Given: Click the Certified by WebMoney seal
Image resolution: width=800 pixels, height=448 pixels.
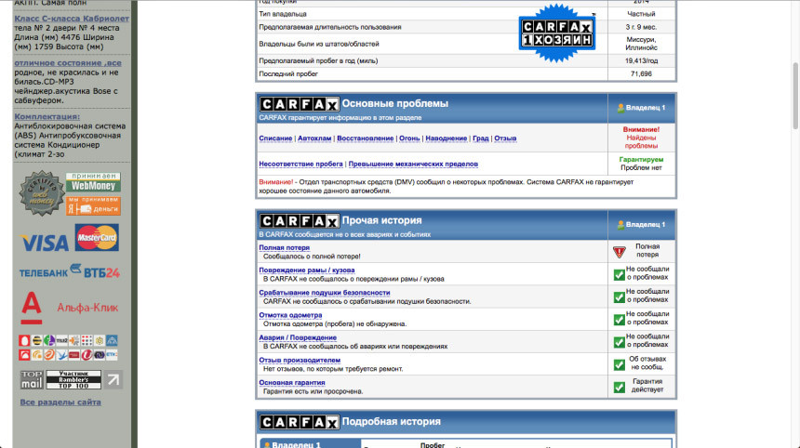Looking at the screenshot, I should 42,193.
